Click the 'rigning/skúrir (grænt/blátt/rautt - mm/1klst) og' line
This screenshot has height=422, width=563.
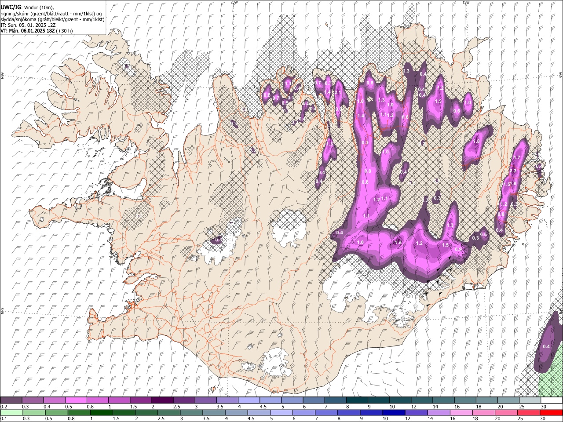click(x=51, y=14)
